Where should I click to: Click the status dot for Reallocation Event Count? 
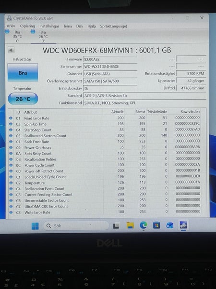click(x=11, y=189)
